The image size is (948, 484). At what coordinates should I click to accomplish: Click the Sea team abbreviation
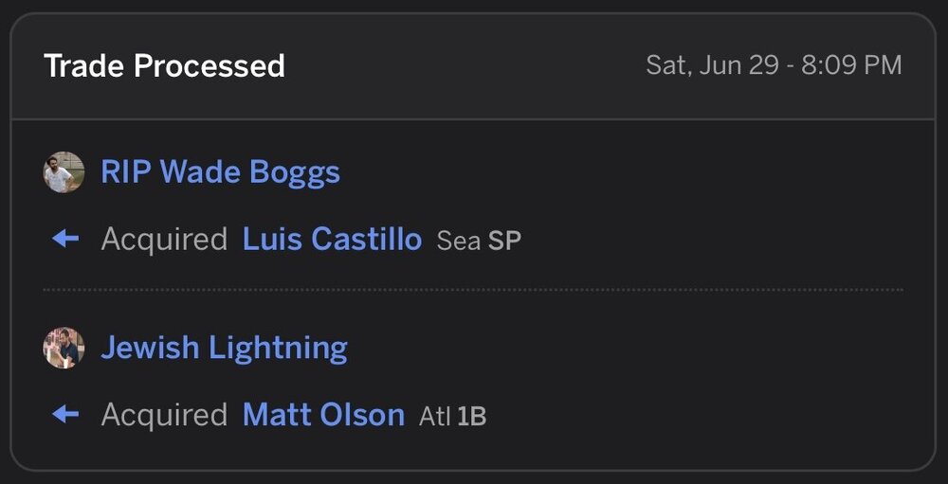tap(458, 242)
